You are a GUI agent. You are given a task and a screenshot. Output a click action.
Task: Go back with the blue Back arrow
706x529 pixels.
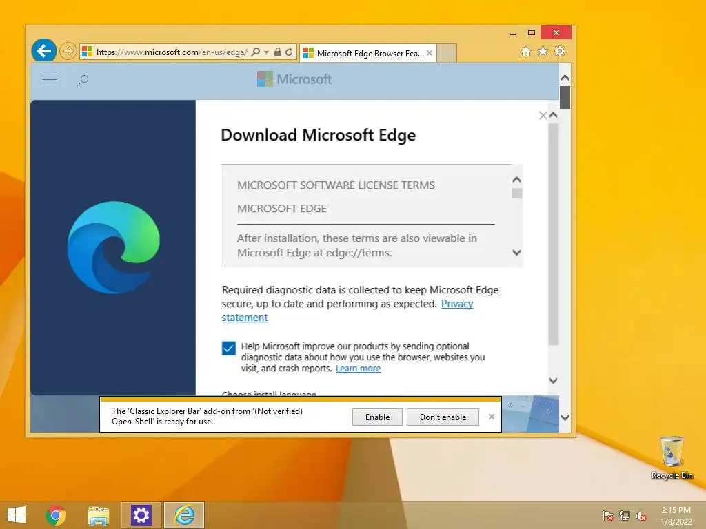pos(43,51)
